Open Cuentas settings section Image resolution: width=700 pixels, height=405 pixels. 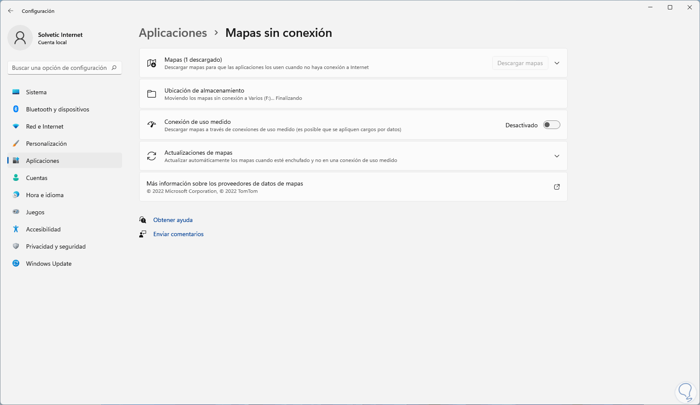click(x=37, y=178)
